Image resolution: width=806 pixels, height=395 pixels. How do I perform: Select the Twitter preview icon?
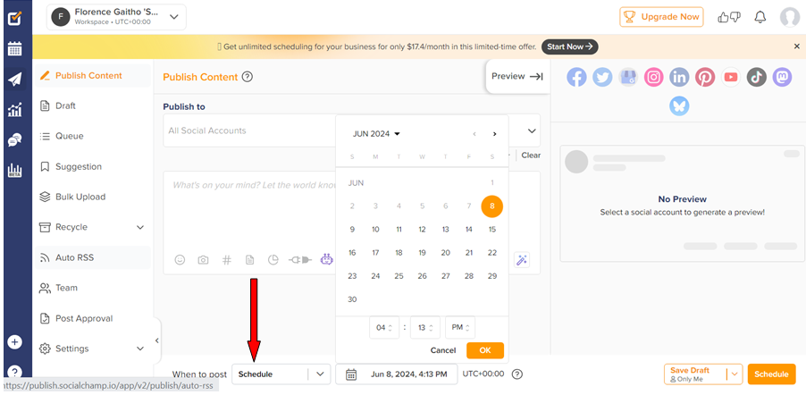coord(602,77)
